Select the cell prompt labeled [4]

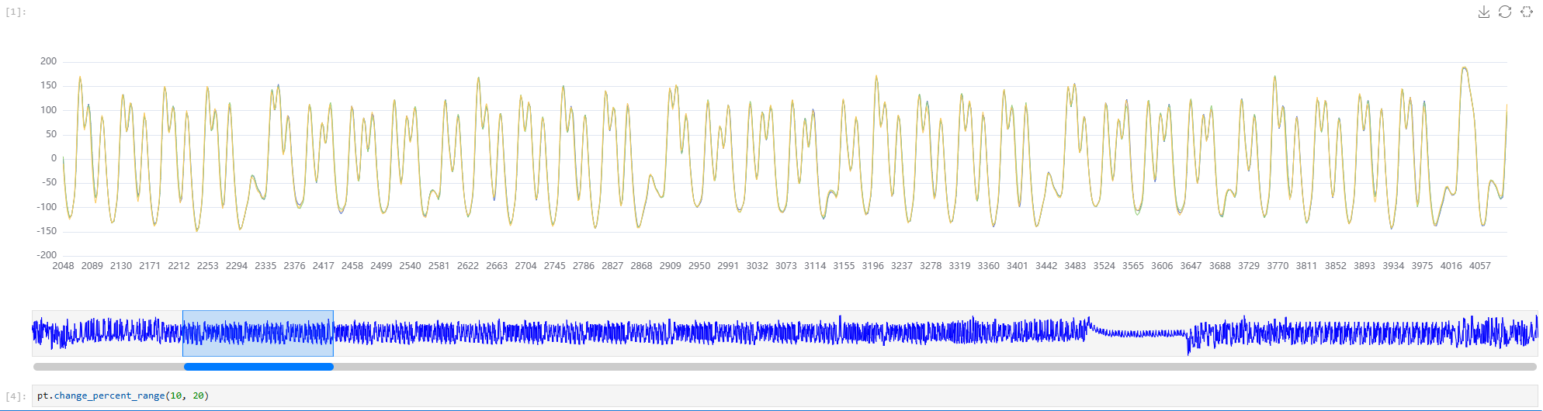[x=16, y=396]
